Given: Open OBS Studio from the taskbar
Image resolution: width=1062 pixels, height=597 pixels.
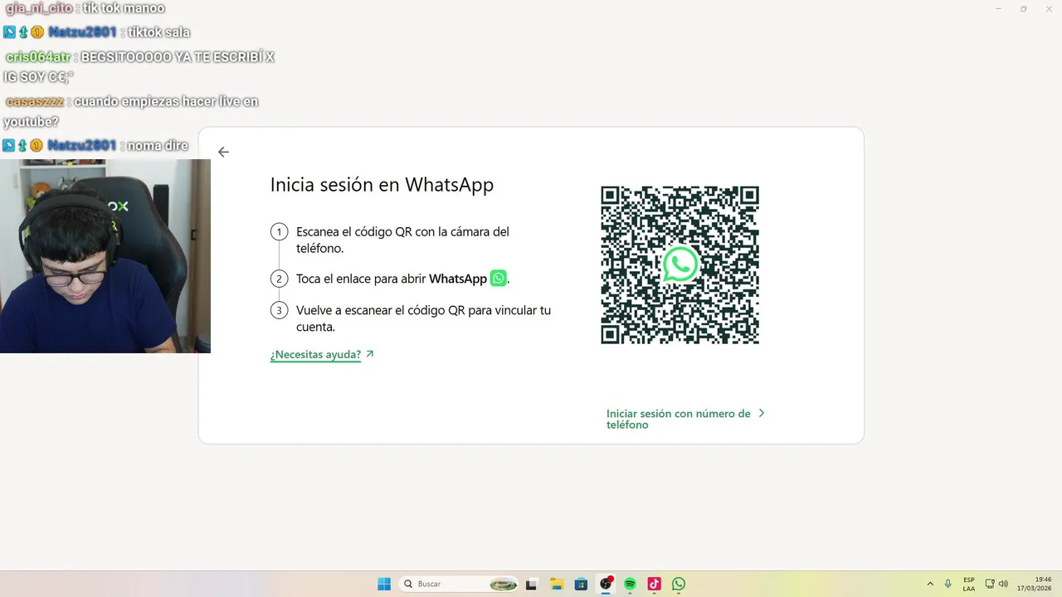Looking at the screenshot, I should click(x=606, y=584).
